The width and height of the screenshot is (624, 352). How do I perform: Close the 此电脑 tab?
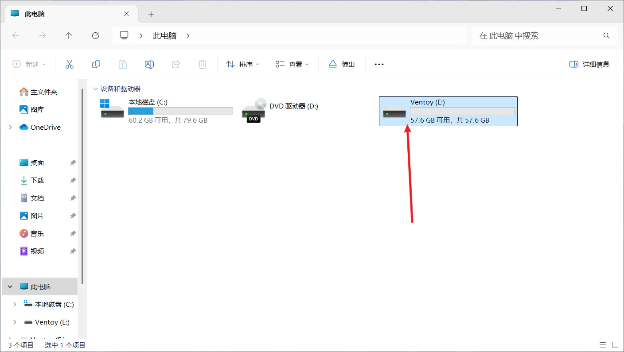pyautogui.click(x=126, y=14)
